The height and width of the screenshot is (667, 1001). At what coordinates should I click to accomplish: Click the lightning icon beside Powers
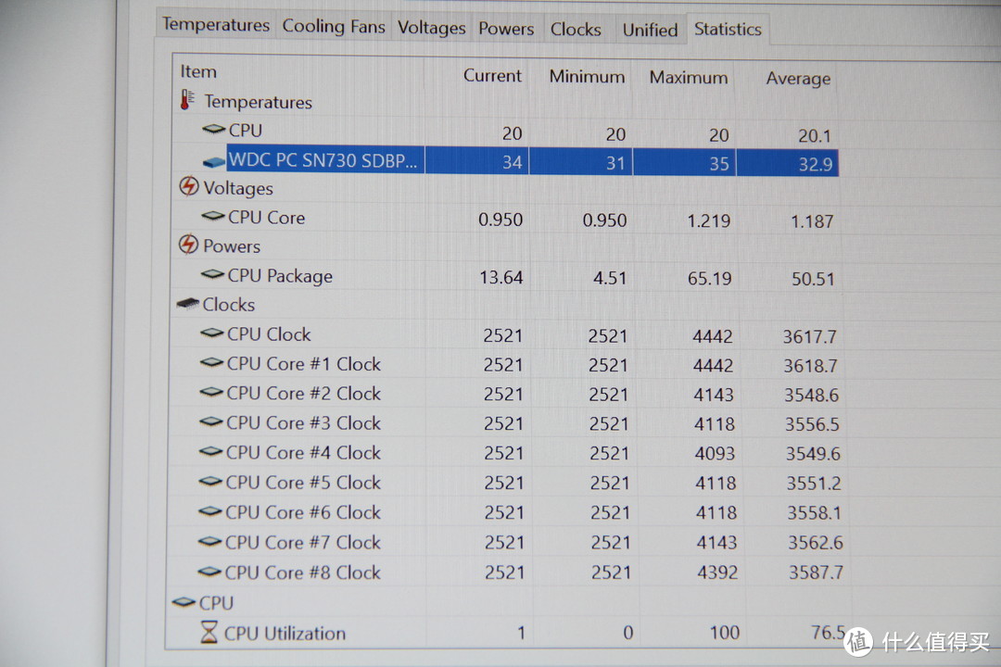188,244
